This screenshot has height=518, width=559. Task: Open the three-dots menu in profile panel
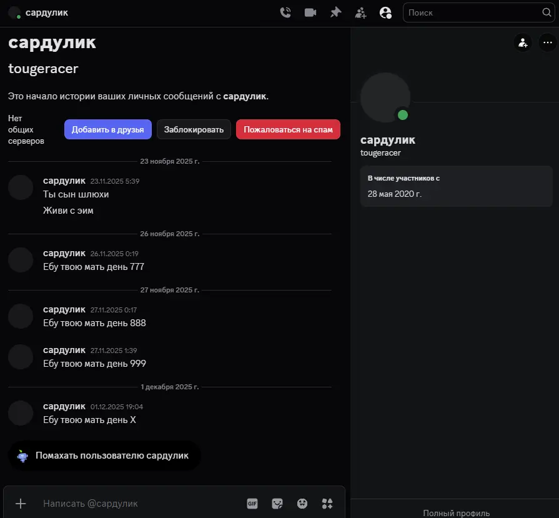click(x=547, y=42)
